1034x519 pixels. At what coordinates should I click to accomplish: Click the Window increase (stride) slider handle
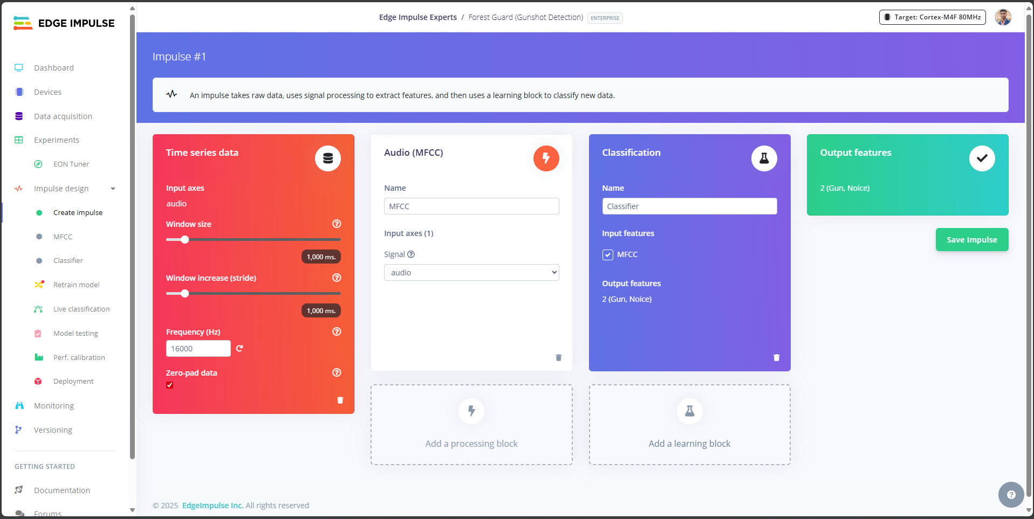point(184,293)
